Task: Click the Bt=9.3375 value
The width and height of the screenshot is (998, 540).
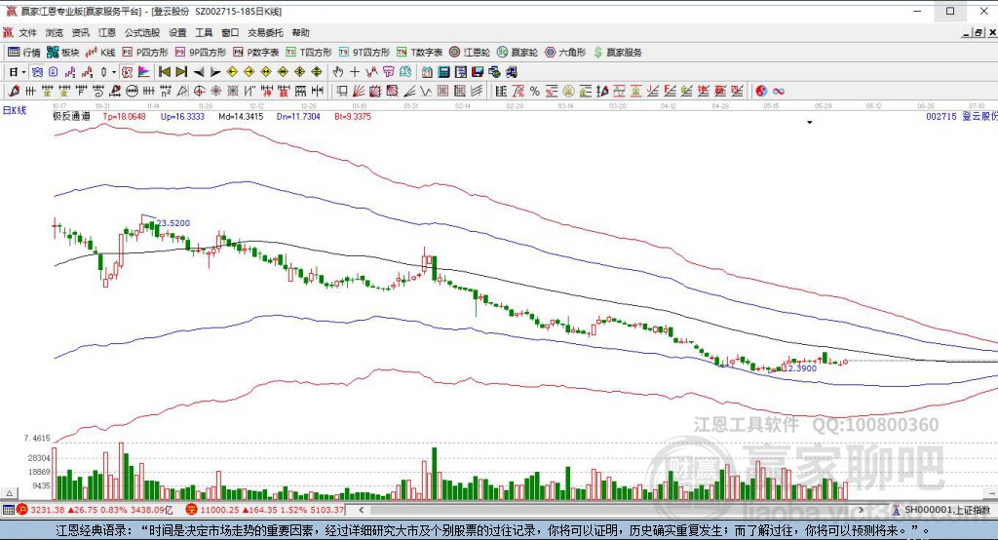Action: click(353, 117)
